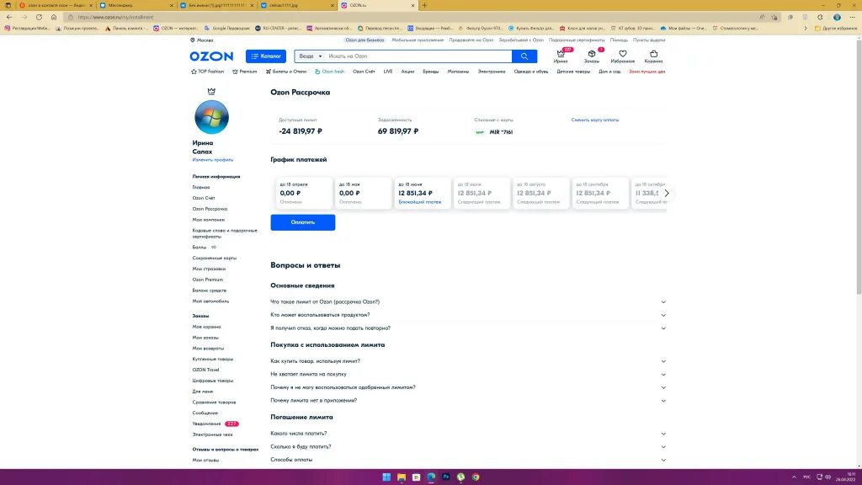The height and width of the screenshot is (485, 862).
Task: Open Другое избранное bookmarks folder
Action: (836, 28)
